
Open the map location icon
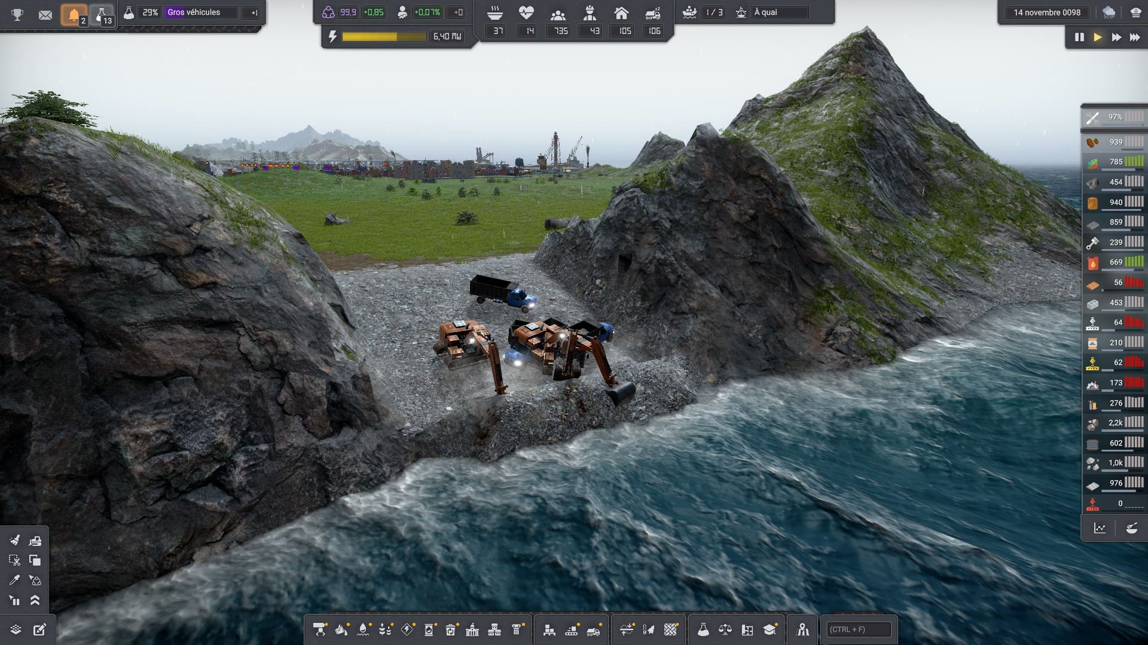[x=802, y=629]
